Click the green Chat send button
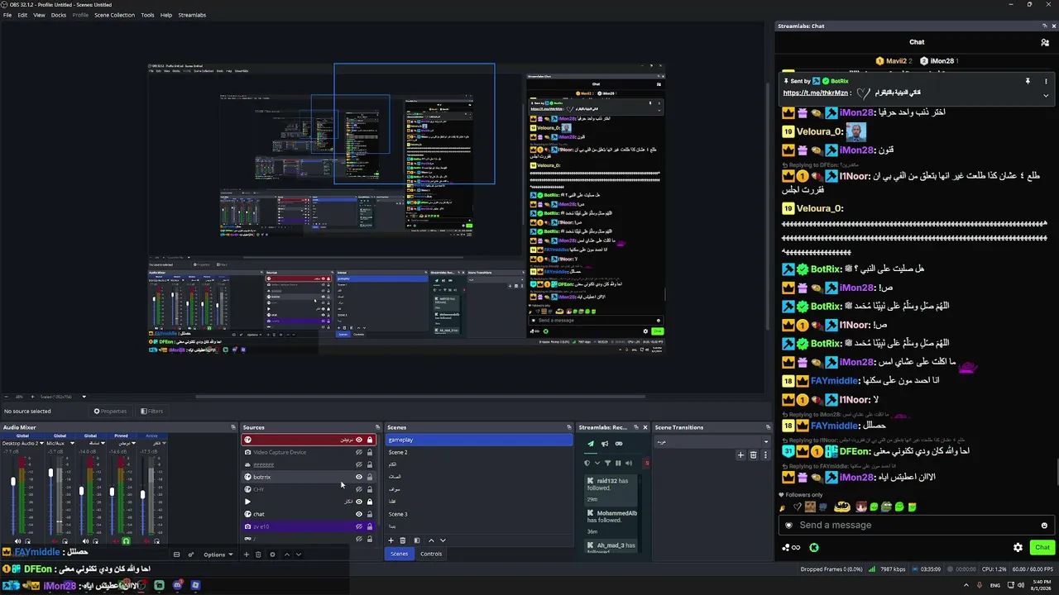1059x595 pixels. (x=1042, y=547)
